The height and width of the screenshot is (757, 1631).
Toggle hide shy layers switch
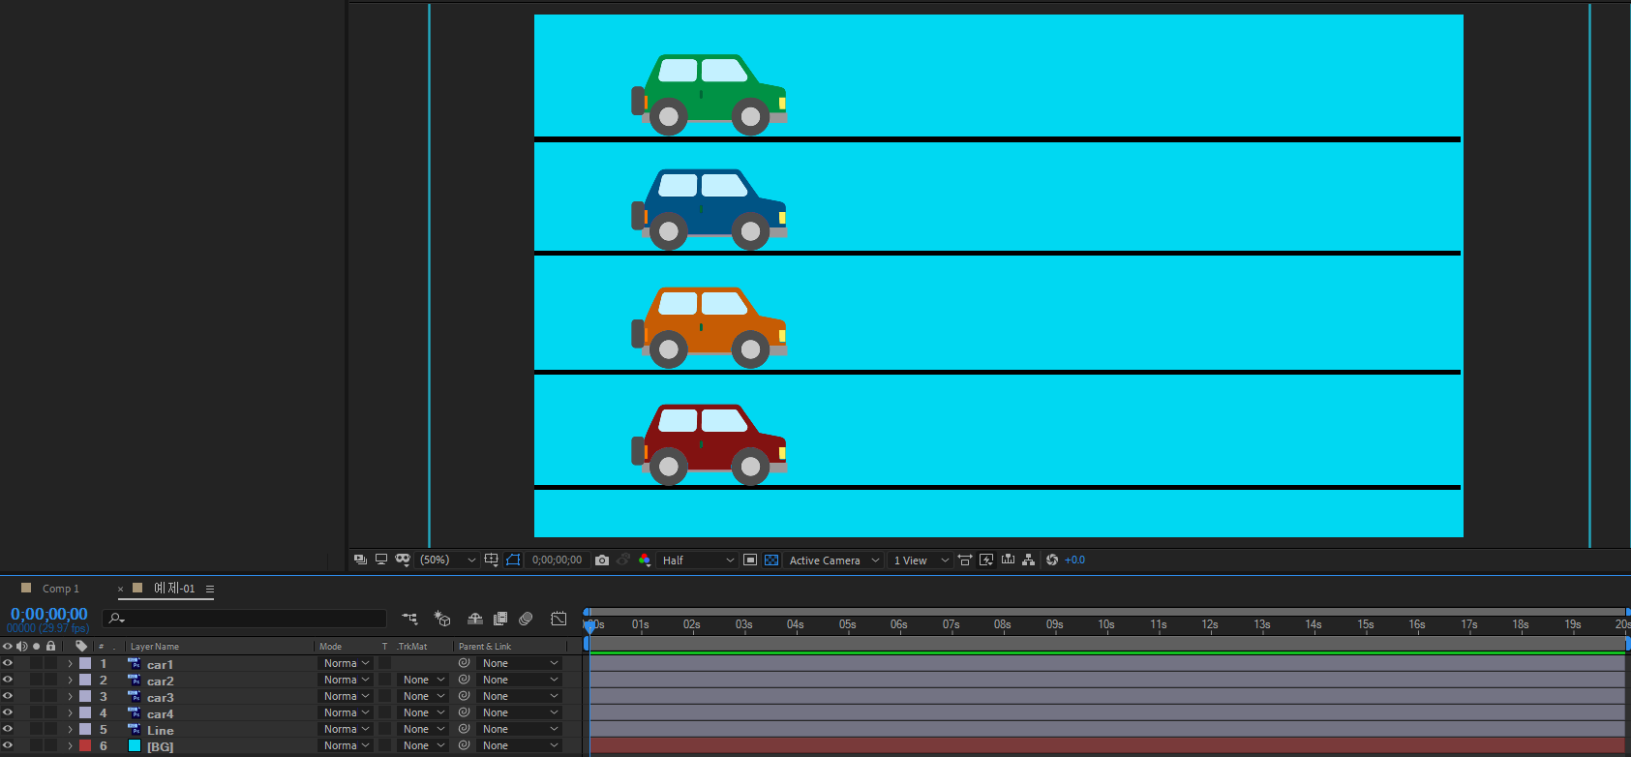475,618
